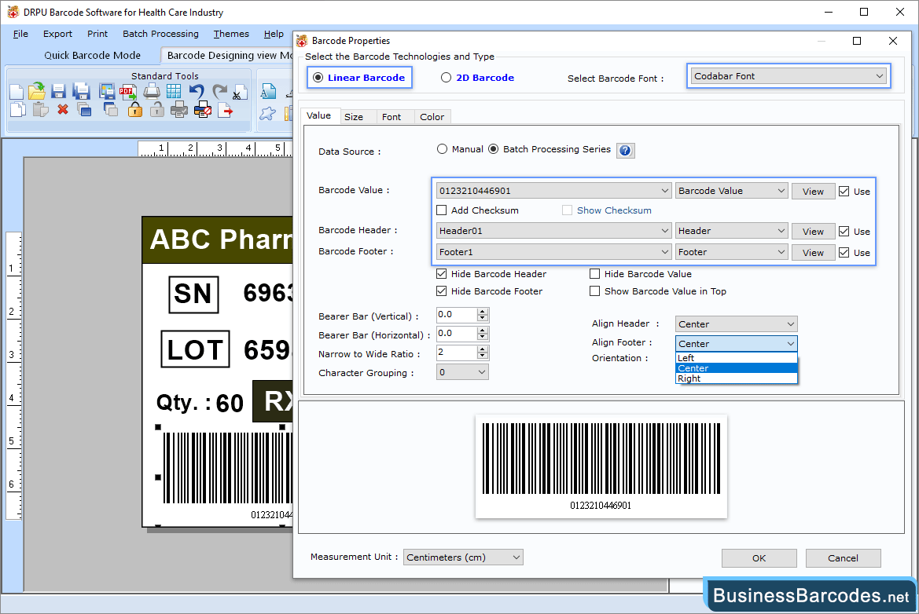The image size is (919, 614).
Task: Save the label with the floppy icon
Action: 58,91
